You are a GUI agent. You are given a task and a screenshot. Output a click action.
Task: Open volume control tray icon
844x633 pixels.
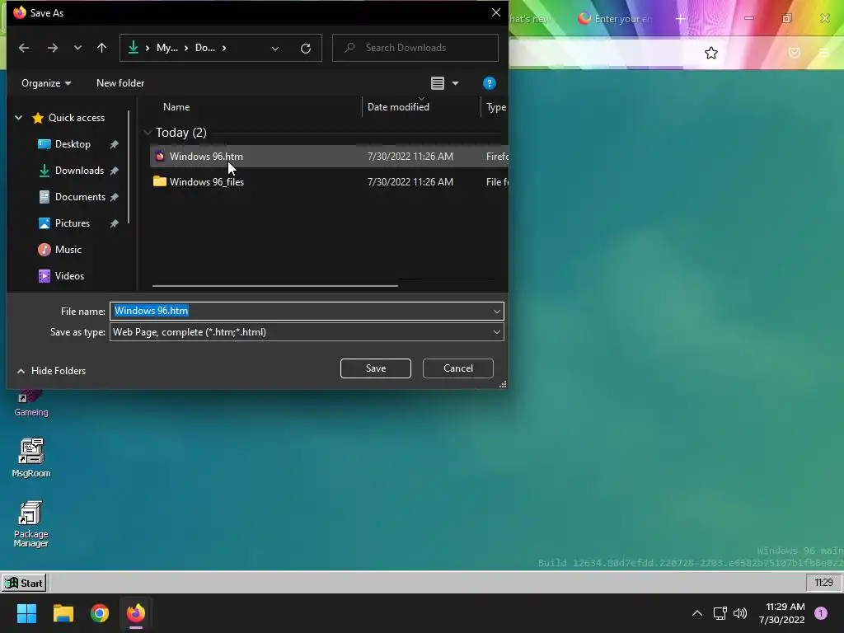[740, 613]
